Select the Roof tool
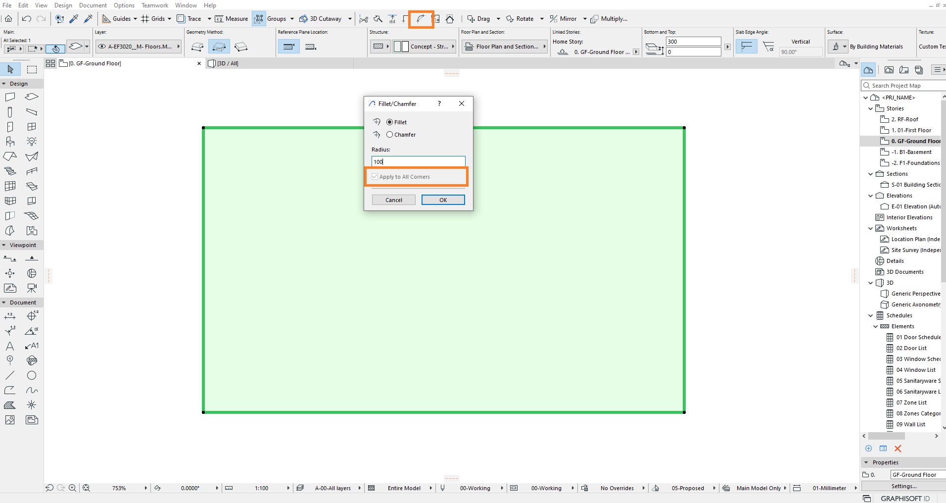The height and width of the screenshot is (503, 946). [10, 156]
